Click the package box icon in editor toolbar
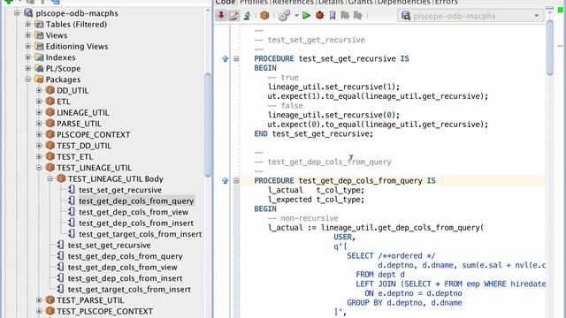The width and height of the screenshot is (566, 318). click(264, 16)
